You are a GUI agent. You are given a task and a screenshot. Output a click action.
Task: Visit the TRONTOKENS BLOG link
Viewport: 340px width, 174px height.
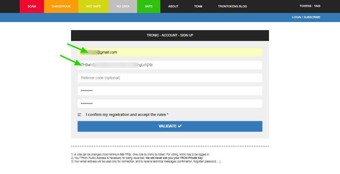[x=232, y=6]
